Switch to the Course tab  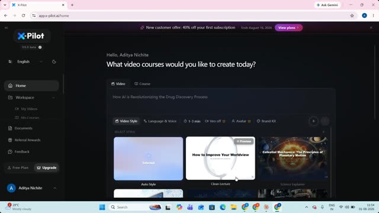click(142, 84)
